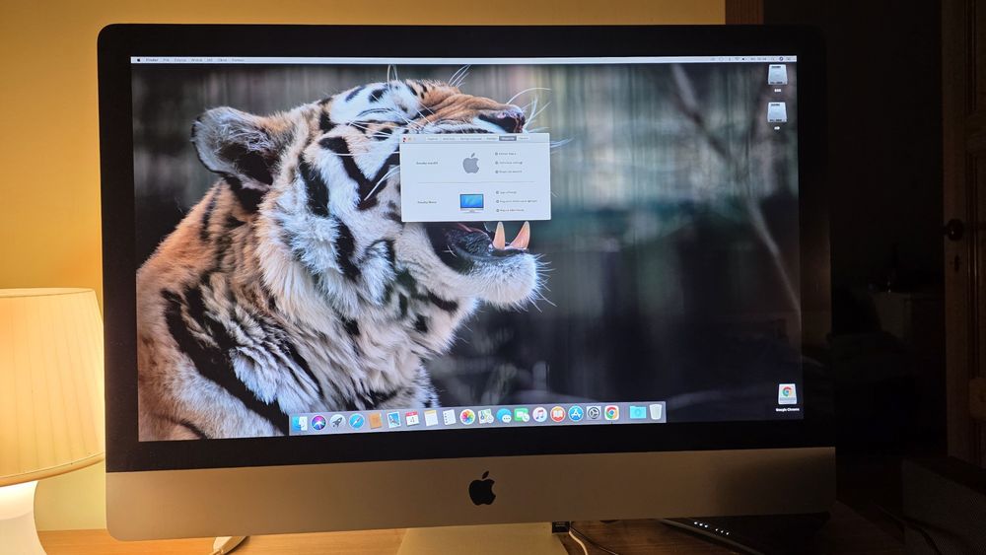Open the blue Downloads folder in dock

(638, 412)
